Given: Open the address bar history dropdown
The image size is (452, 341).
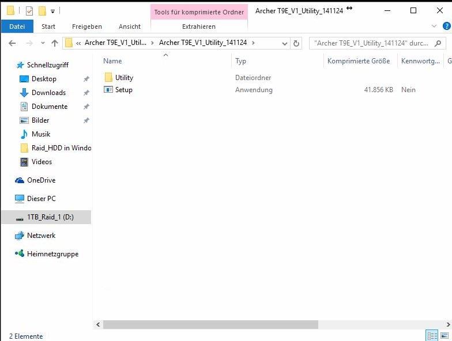Looking at the screenshot, I should pos(285,44).
